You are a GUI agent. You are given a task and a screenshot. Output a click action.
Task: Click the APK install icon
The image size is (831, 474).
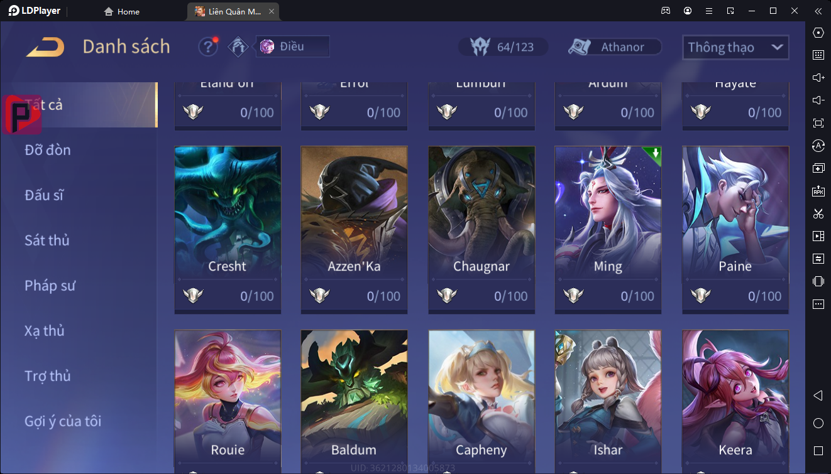click(818, 191)
